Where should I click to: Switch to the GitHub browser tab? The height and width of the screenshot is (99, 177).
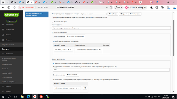[x=78, y=2]
